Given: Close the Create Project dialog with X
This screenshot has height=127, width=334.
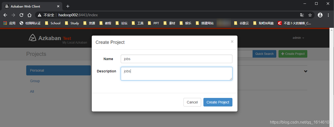Looking at the screenshot, I should (232, 42).
